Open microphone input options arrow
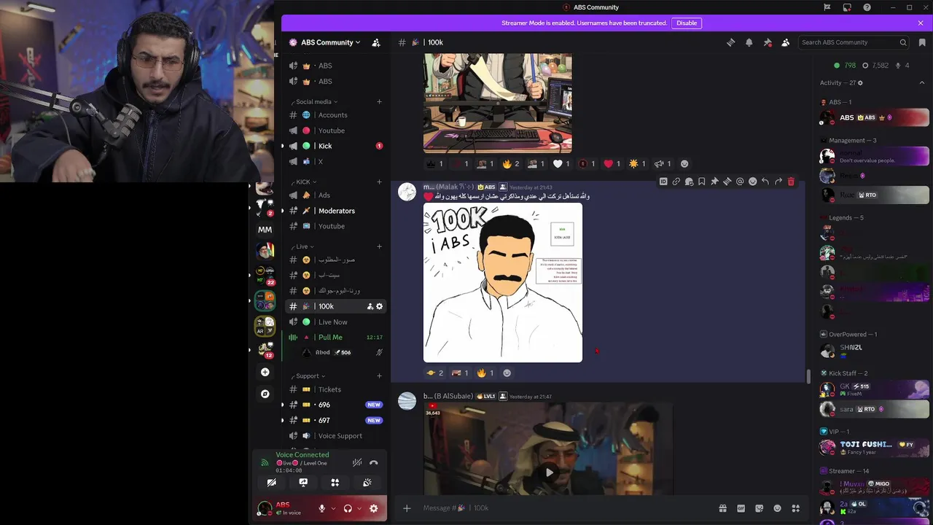 (333, 508)
